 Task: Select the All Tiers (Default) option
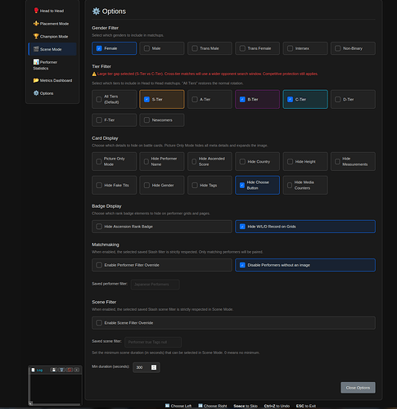[114, 99]
